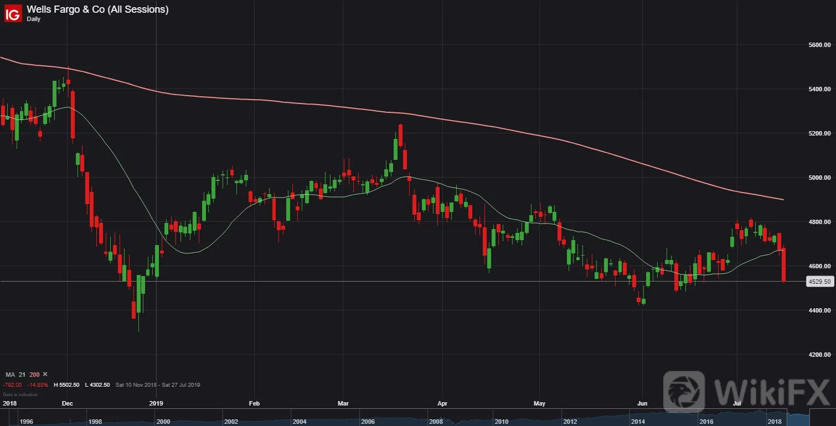Jump to 2016 in the navigator timeline

706,422
